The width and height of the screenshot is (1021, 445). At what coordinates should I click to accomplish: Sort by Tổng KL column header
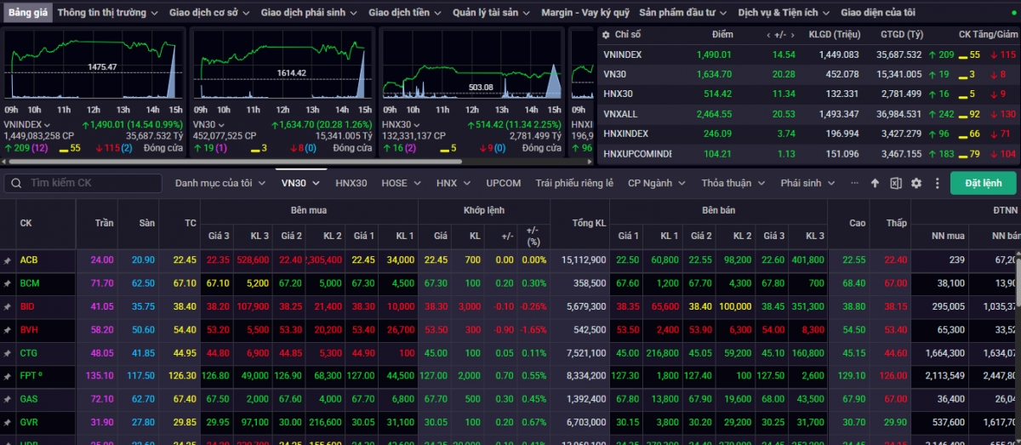tap(589, 222)
